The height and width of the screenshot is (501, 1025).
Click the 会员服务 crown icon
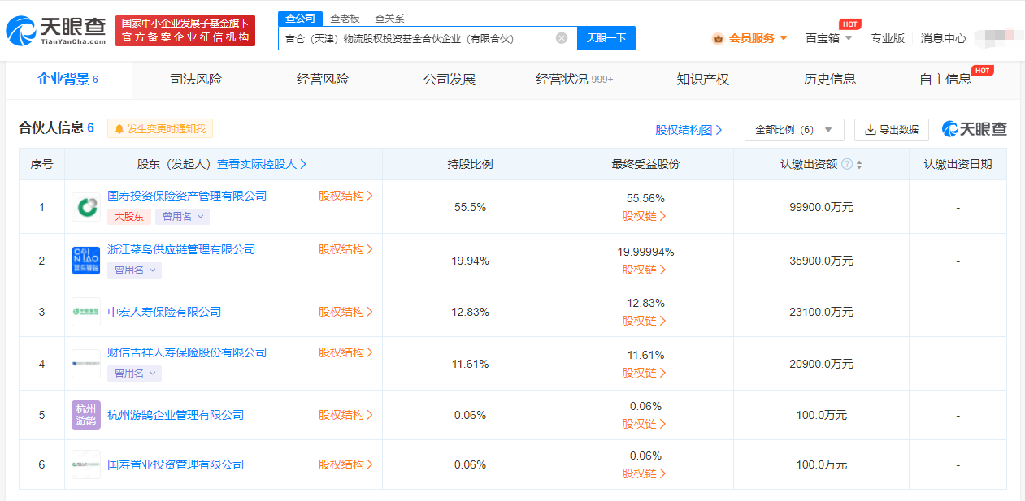[x=718, y=38]
